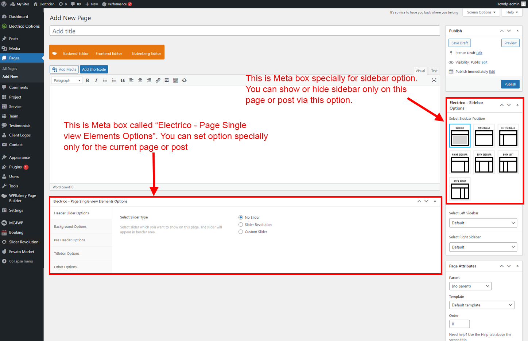Select the No Slider radio button
The width and height of the screenshot is (528, 341).
(x=241, y=218)
